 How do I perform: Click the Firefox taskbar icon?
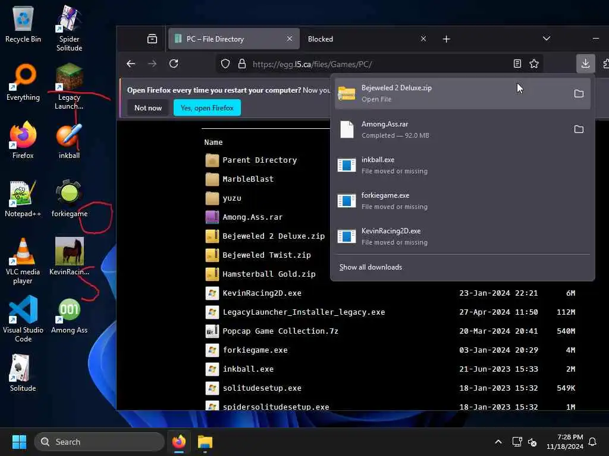(x=178, y=442)
